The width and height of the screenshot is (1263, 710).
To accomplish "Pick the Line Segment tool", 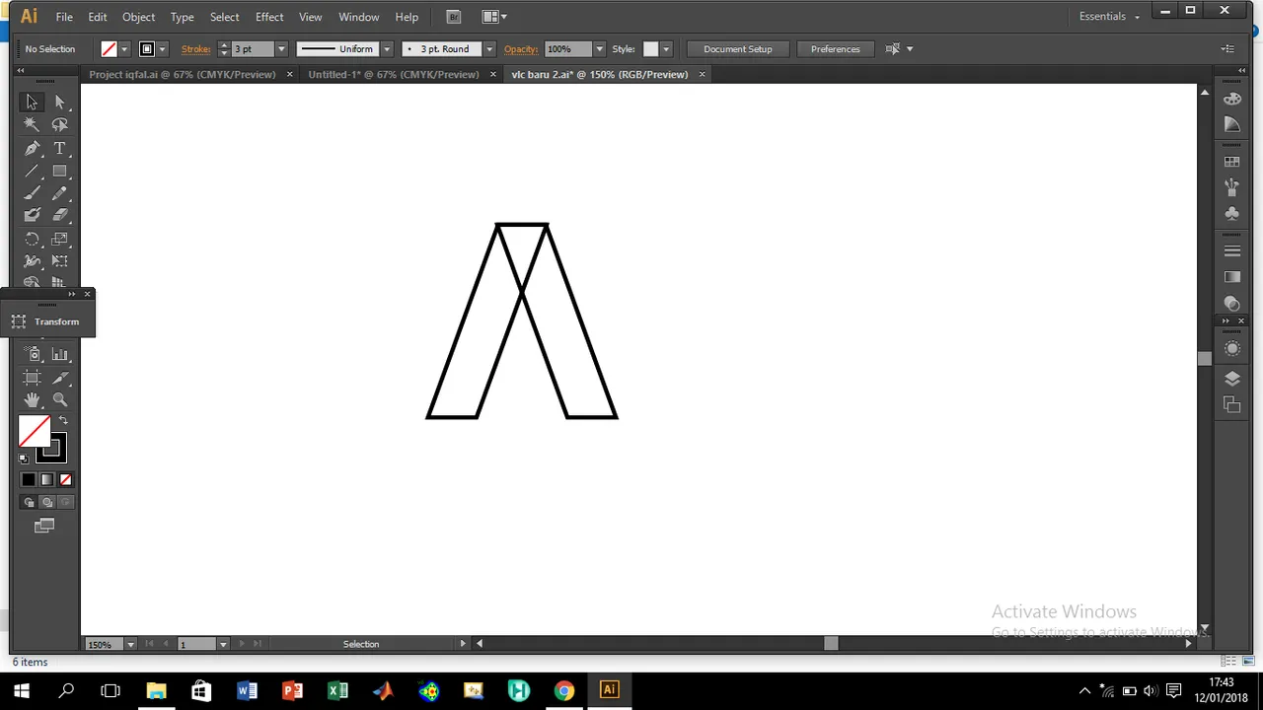I will tap(32, 171).
